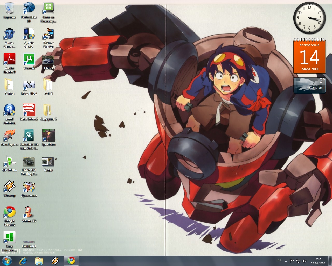
Task: Show hidden tray icons arrow
Action: tap(286, 261)
